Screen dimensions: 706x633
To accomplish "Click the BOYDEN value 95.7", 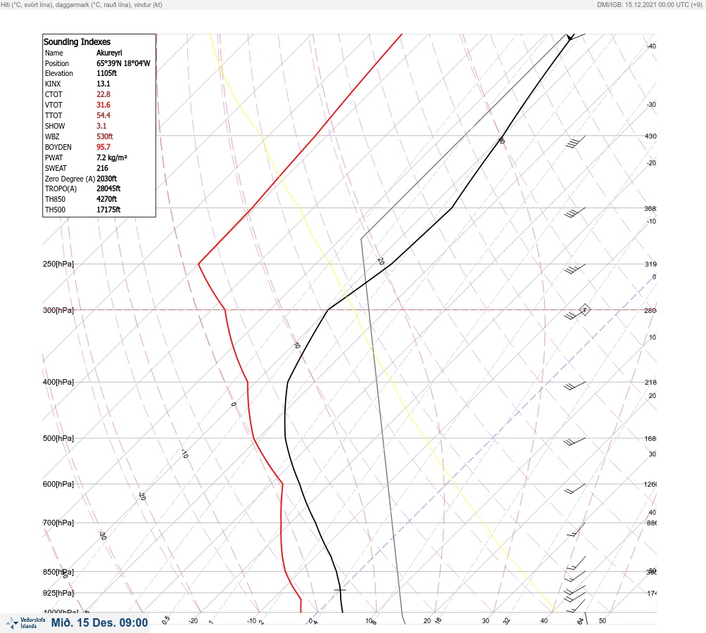I will tap(103, 147).
